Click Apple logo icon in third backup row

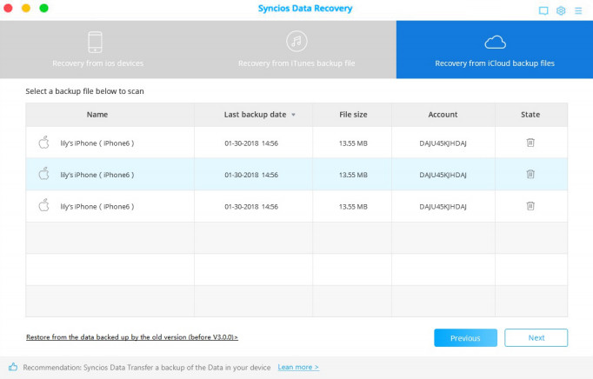pos(43,205)
